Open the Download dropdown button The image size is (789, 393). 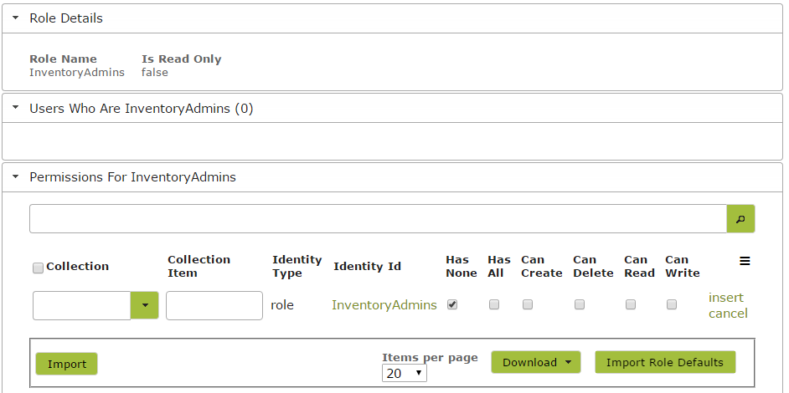coord(536,362)
